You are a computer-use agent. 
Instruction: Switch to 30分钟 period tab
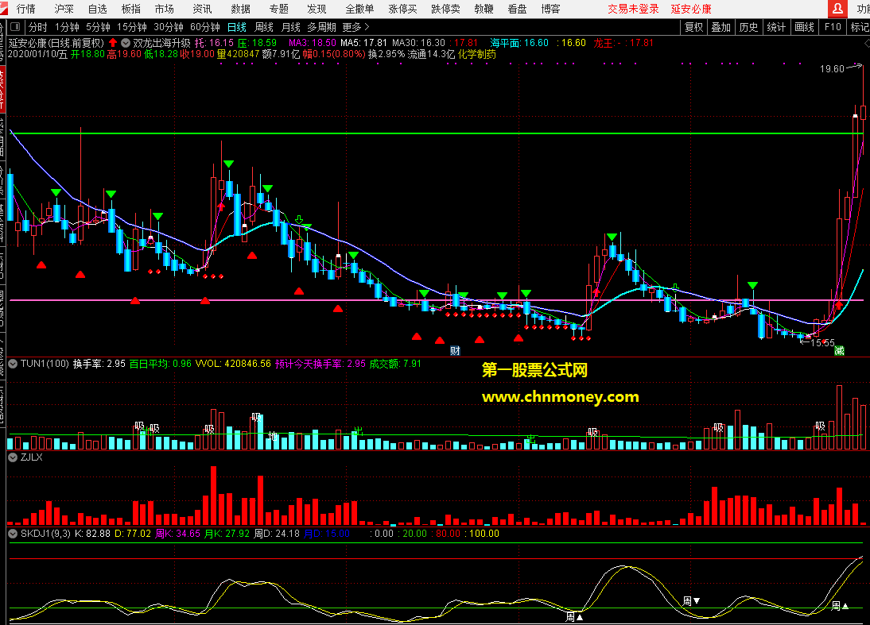168,26
